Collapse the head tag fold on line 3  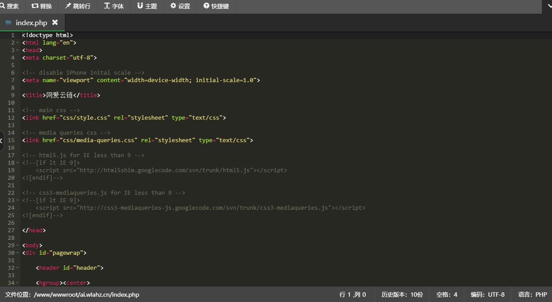(18, 50)
